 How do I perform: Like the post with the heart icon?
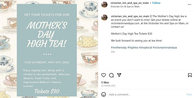pos(103,75)
